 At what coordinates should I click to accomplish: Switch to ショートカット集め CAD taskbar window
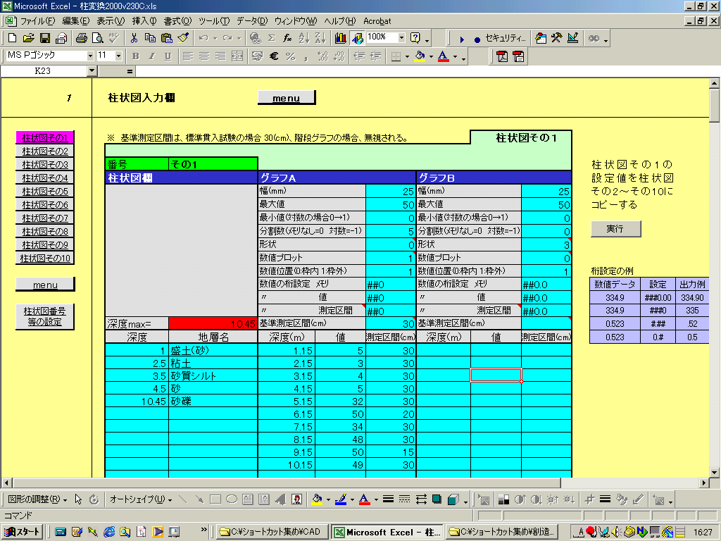[x=271, y=532]
